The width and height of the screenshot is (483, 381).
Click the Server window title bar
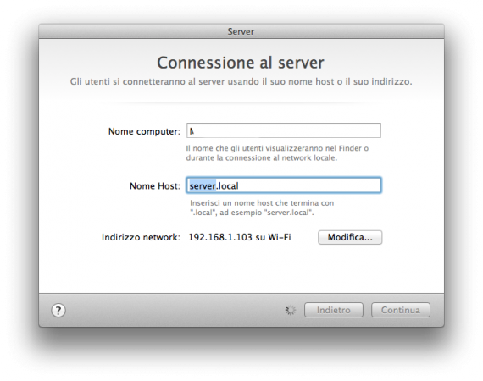[x=241, y=31]
